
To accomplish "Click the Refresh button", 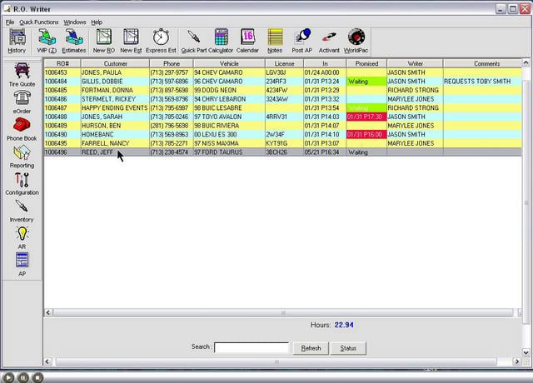I will click(311, 348).
